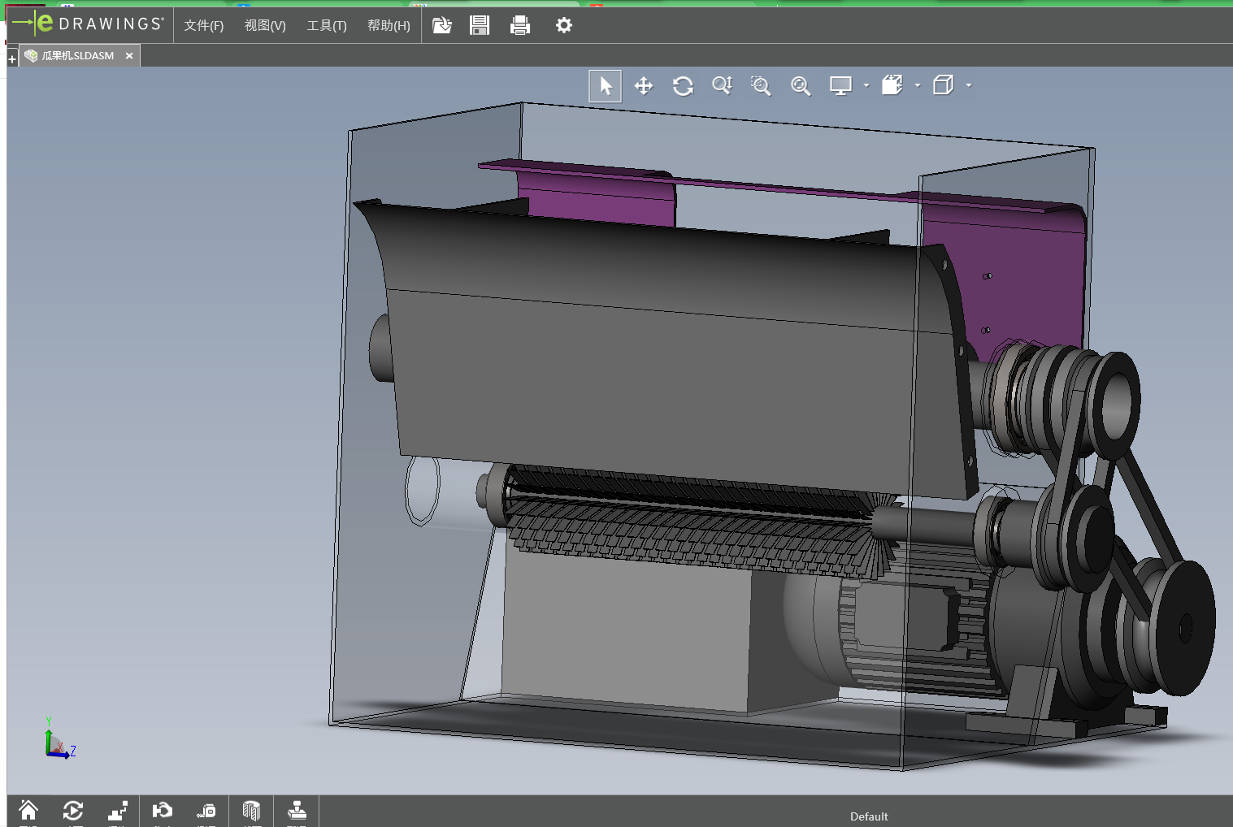Click the Home reset view icon
Image resolution: width=1233 pixels, height=827 pixels.
pyautogui.click(x=28, y=811)
